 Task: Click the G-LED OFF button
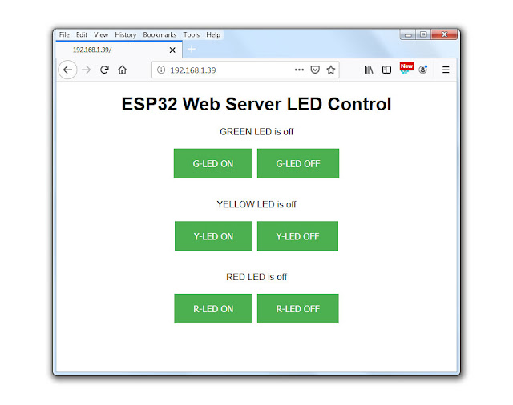tap(298, 163)
